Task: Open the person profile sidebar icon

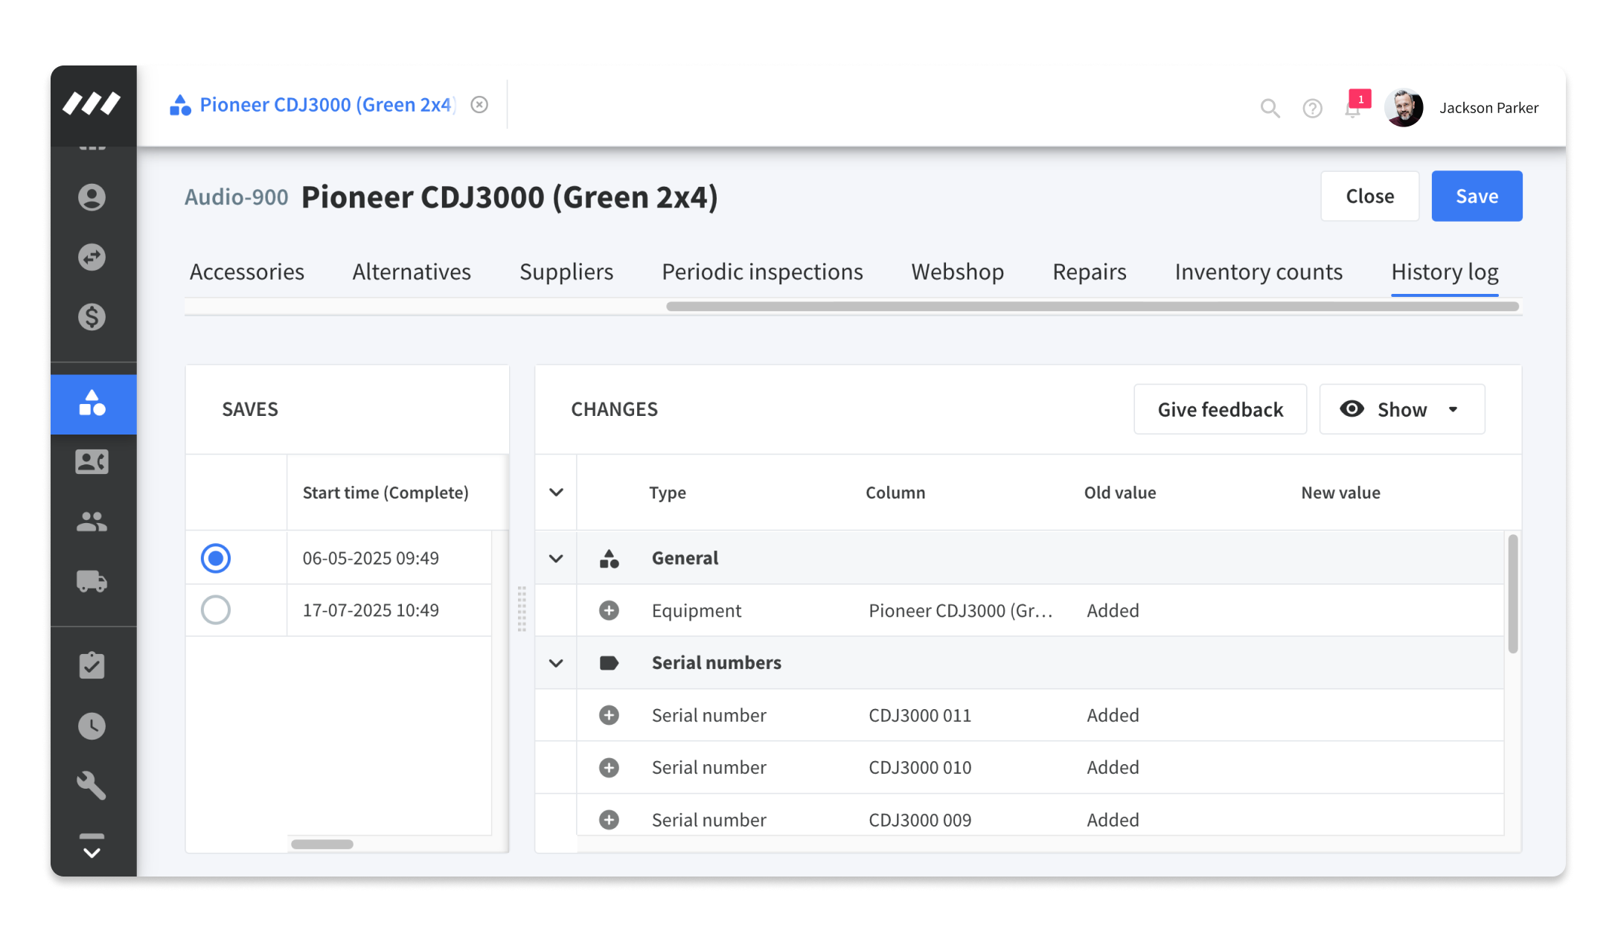Action: point(92,197)
